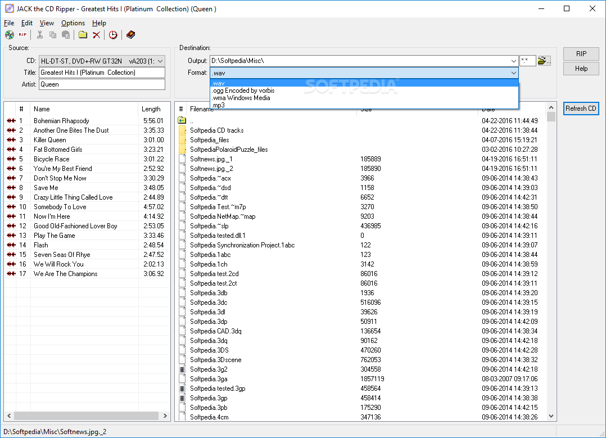
Task: Click the Softpedia tested.3gp file icon
Action: click(x=182, y=389)
